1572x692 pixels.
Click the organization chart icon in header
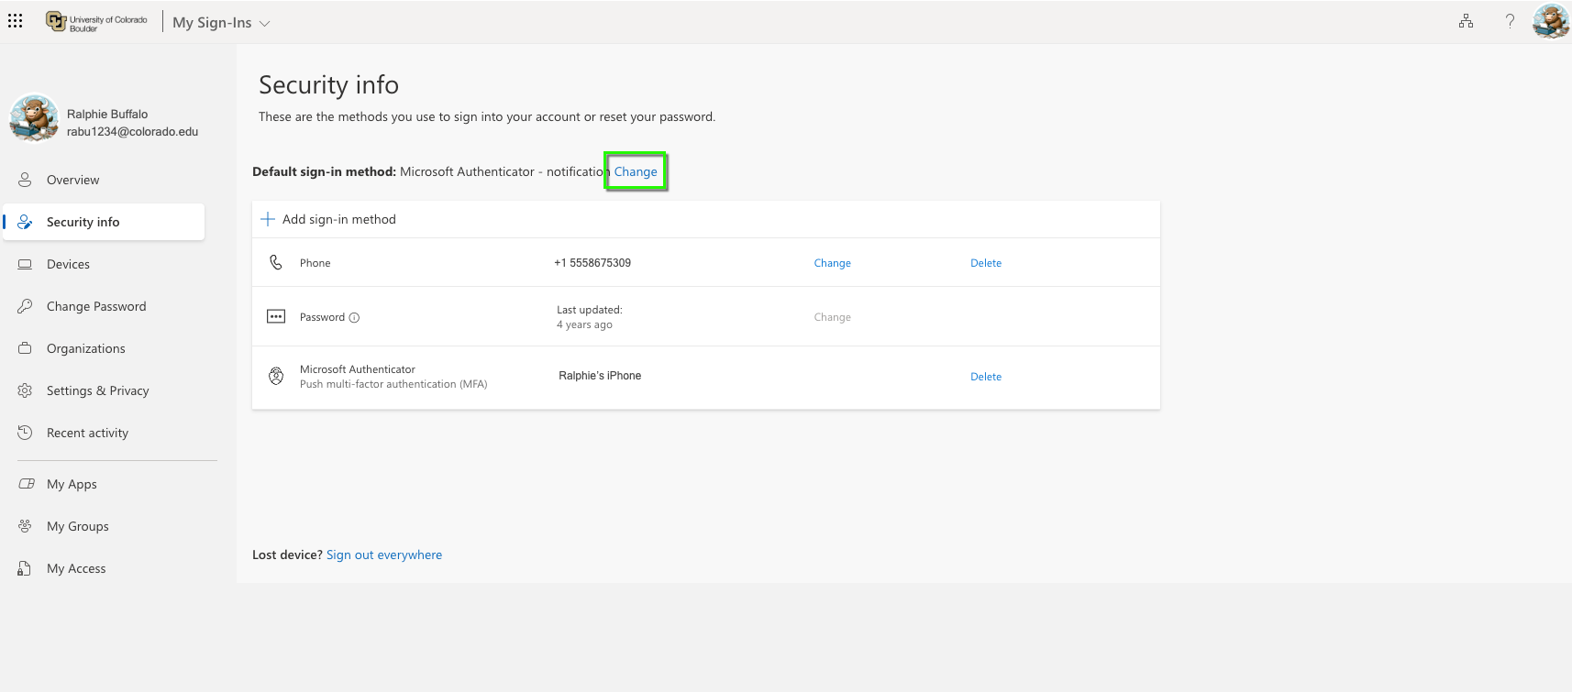coord(1466,21)
